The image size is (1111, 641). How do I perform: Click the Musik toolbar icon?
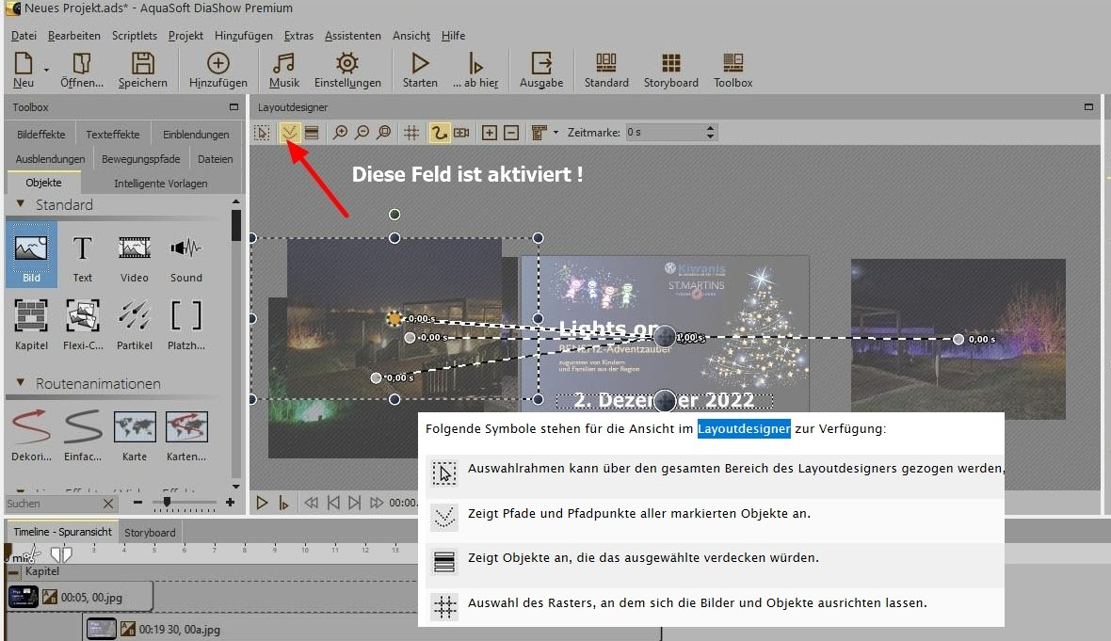click(283, 70)
